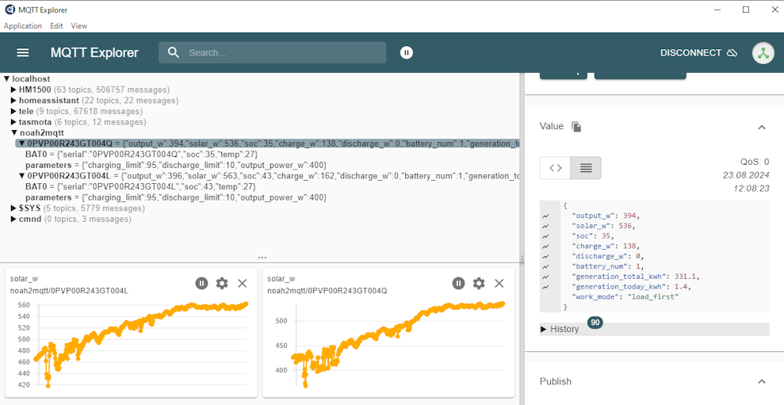784x405 pixels.
Task: Click chart icon beside soc value
Action: tap(545, 236)
